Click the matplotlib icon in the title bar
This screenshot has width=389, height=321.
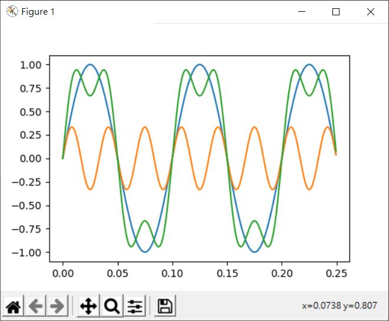pos(12,11)
